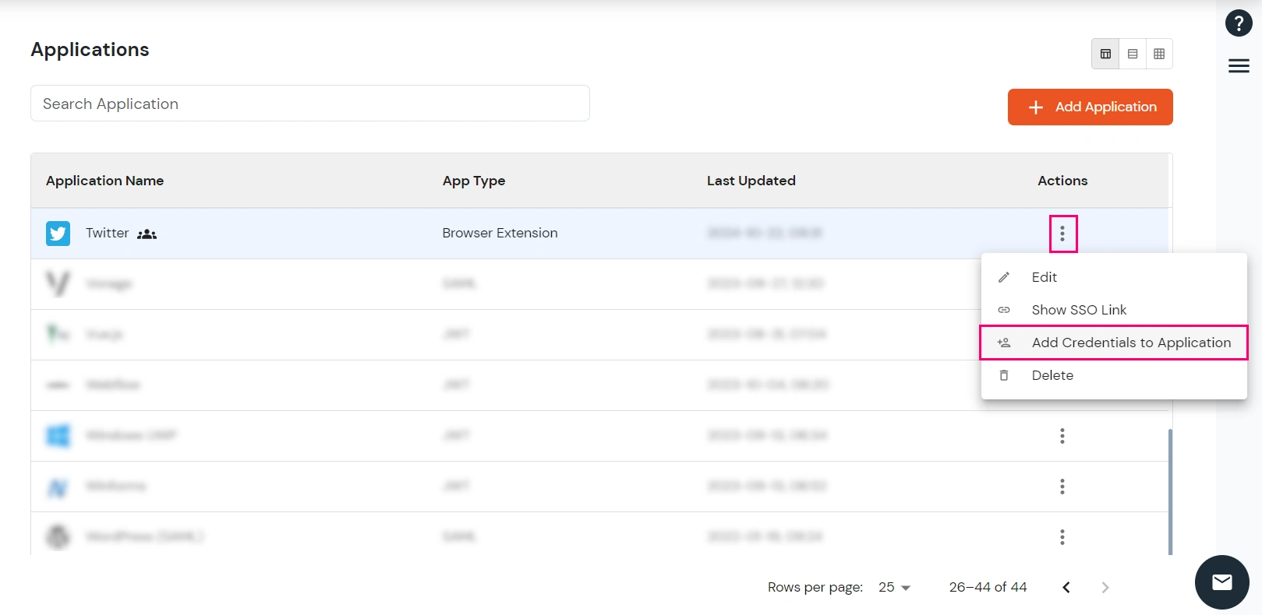Image resolution: width=1262 pixels, height=615 pixels.
Task: Click the Actions column header
Action: [1062, 181]
